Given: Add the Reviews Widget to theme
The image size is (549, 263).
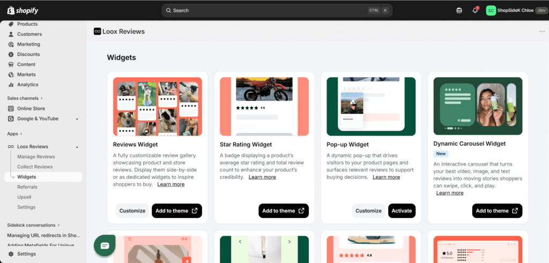Looking at the screenshot, I should 177,211.
